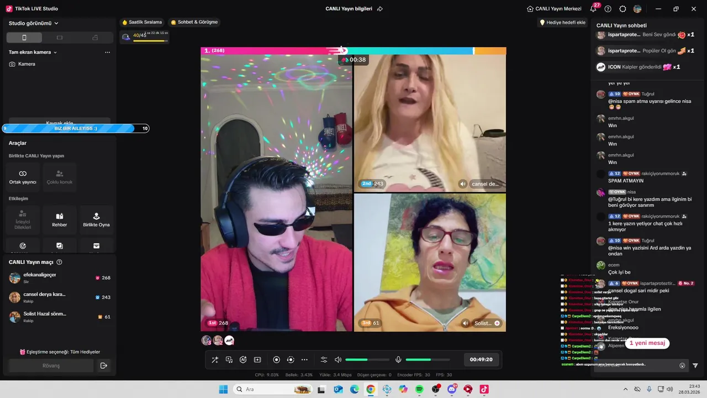Open the effects magic wand tool
This screenshot has width=707, height=398.
[215, 360]
